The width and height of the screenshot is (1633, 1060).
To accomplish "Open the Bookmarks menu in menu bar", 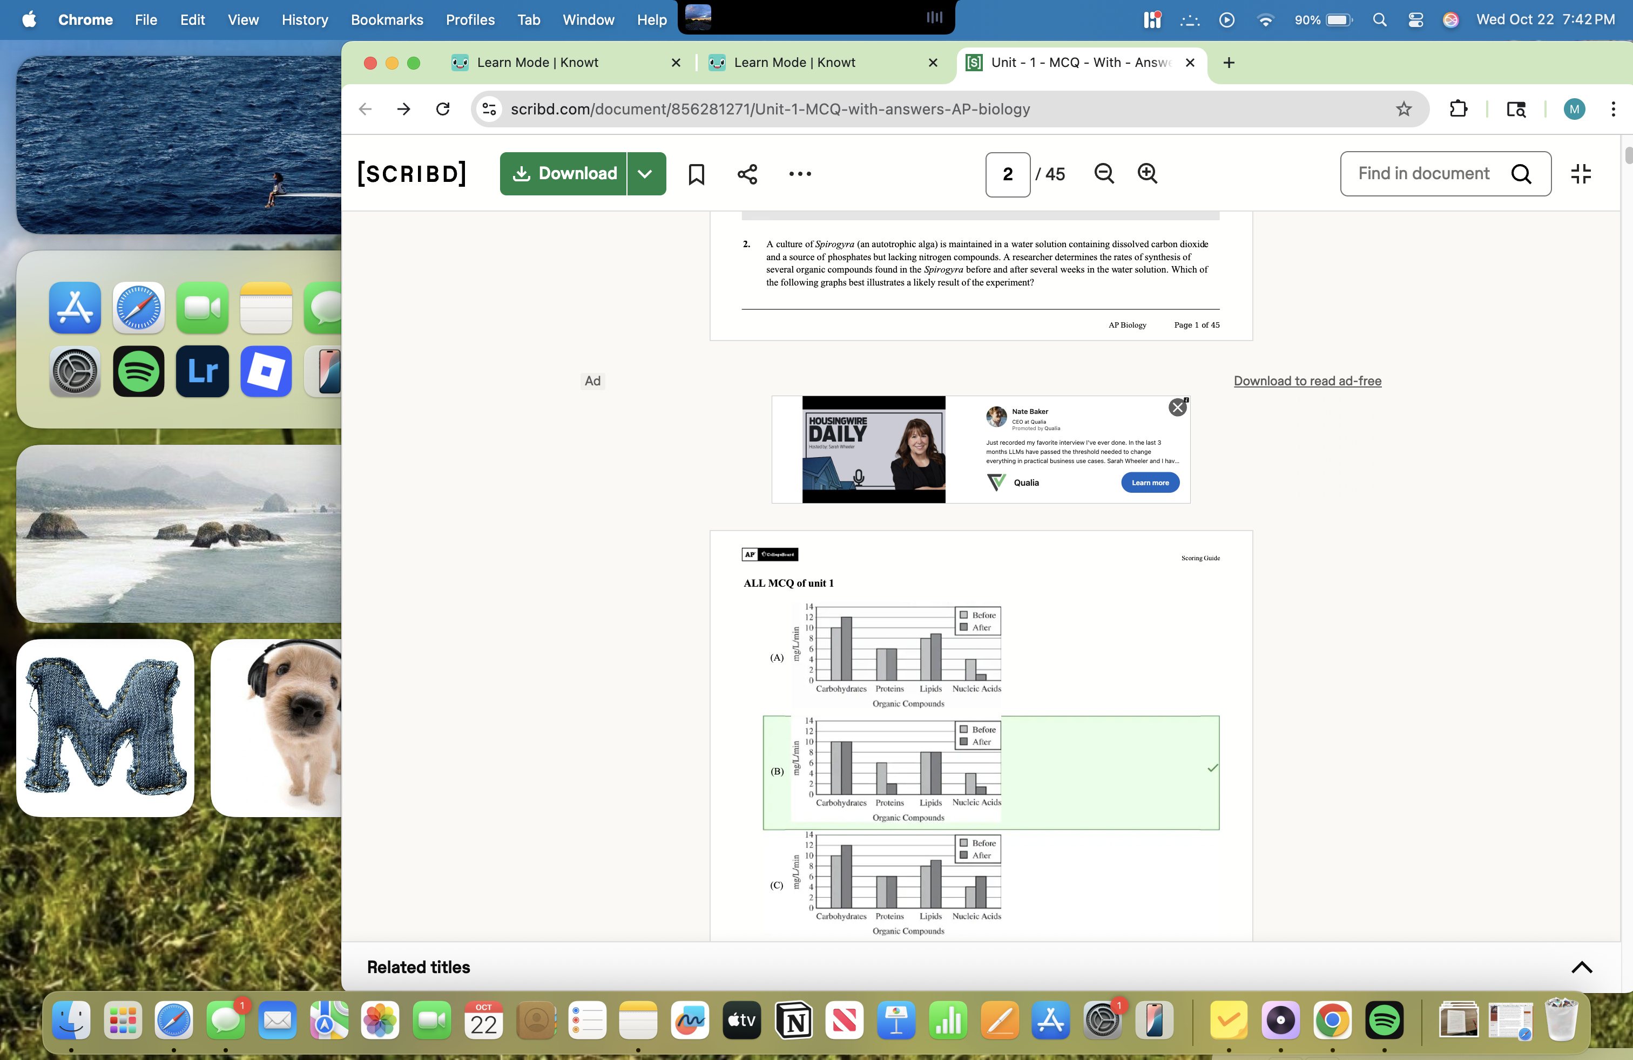I will pyautogui.click(x=386, y=20).
